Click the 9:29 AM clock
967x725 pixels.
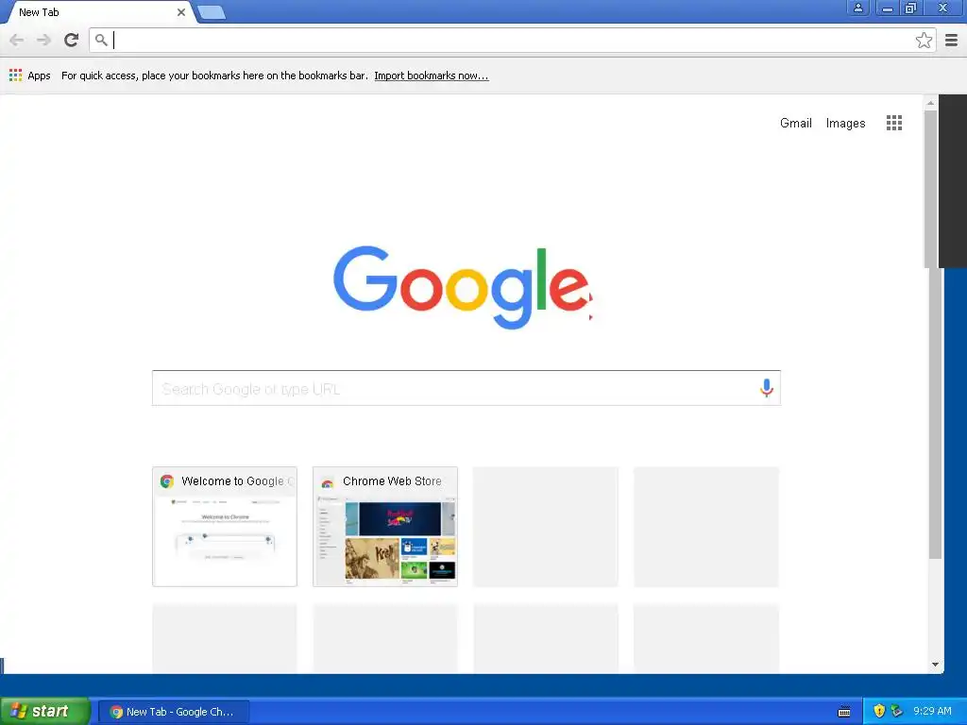[932, 711]
